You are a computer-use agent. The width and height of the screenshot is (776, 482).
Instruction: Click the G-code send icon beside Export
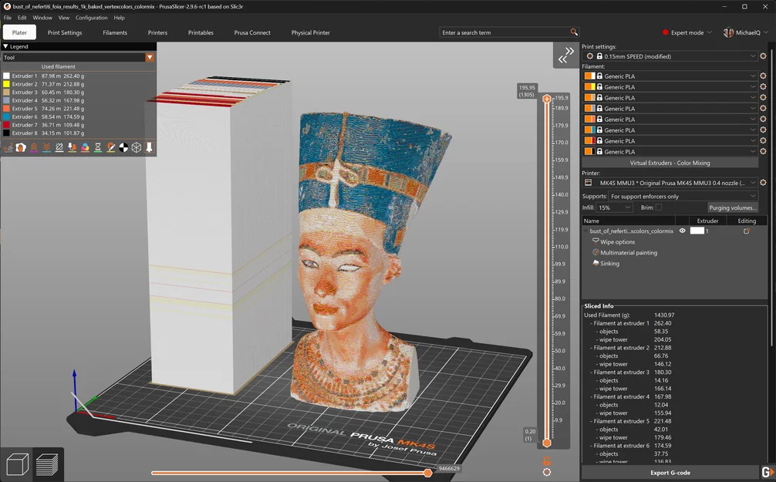pyautogui.click(x=767, y=472)
